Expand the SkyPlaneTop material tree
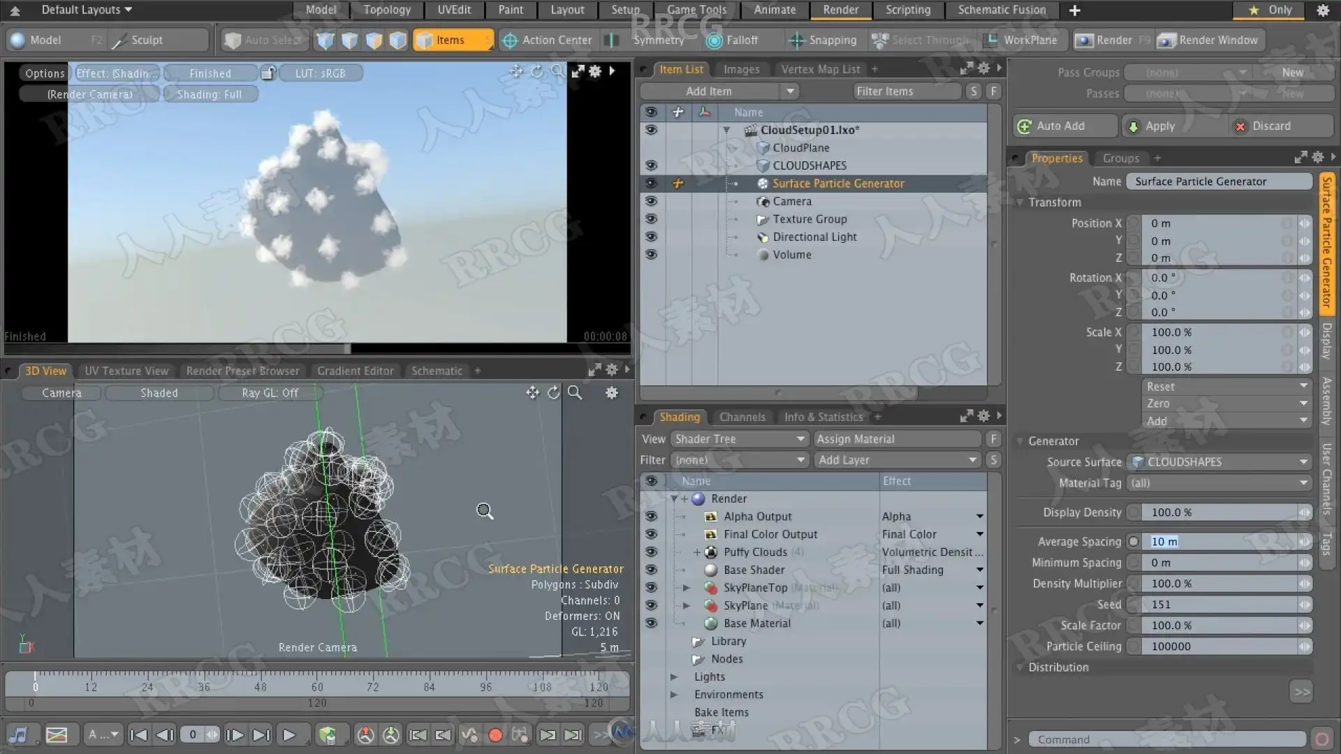1341x754 pixels. point(687,588)
